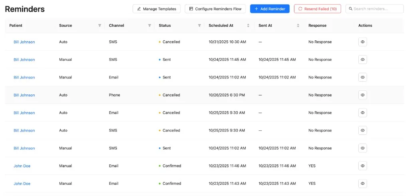The width and height of the screenshot is (409, 196).
Task: Open the Source column filter
Action: coord(99,26)
